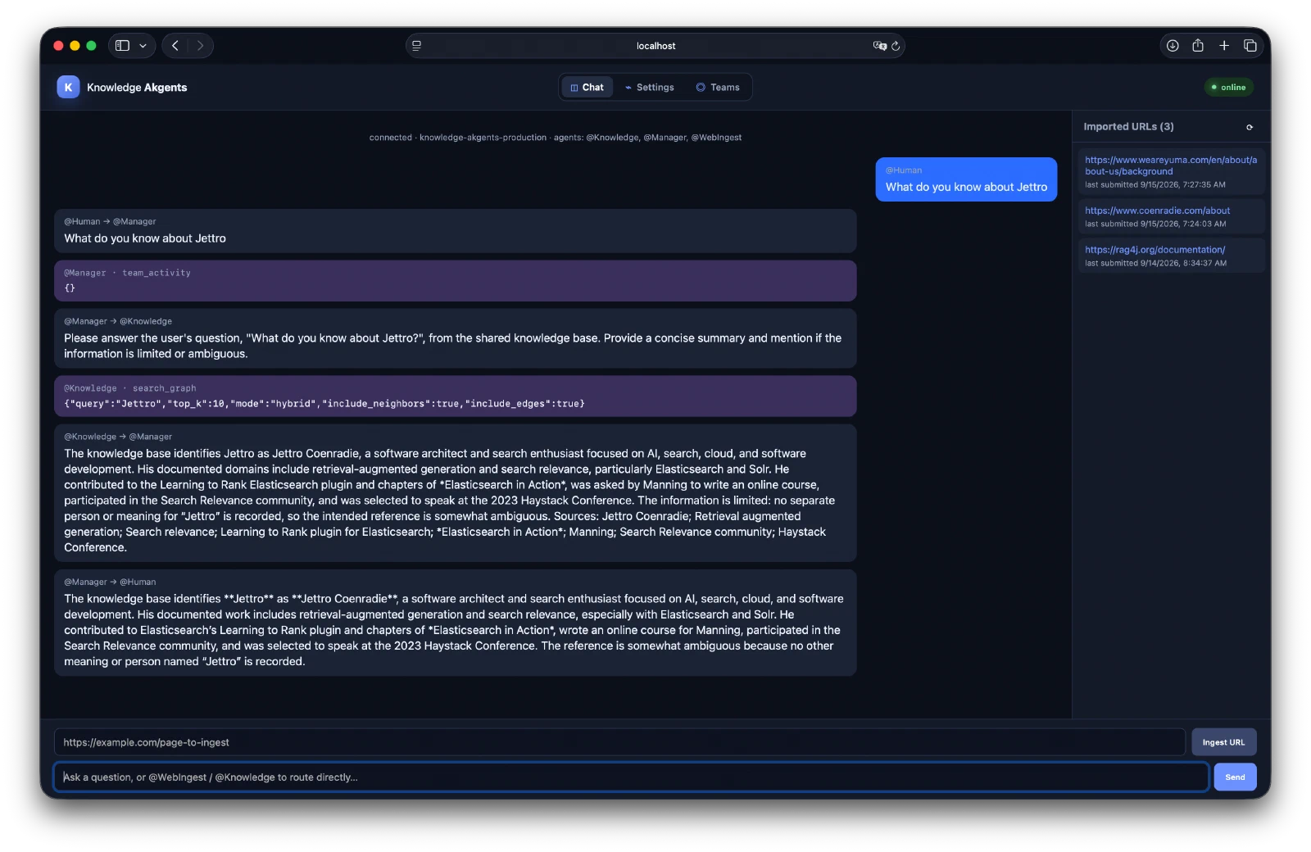Click the Ingest URL button
Screen dimensions: 1311x852
[x=1223, y=742]
